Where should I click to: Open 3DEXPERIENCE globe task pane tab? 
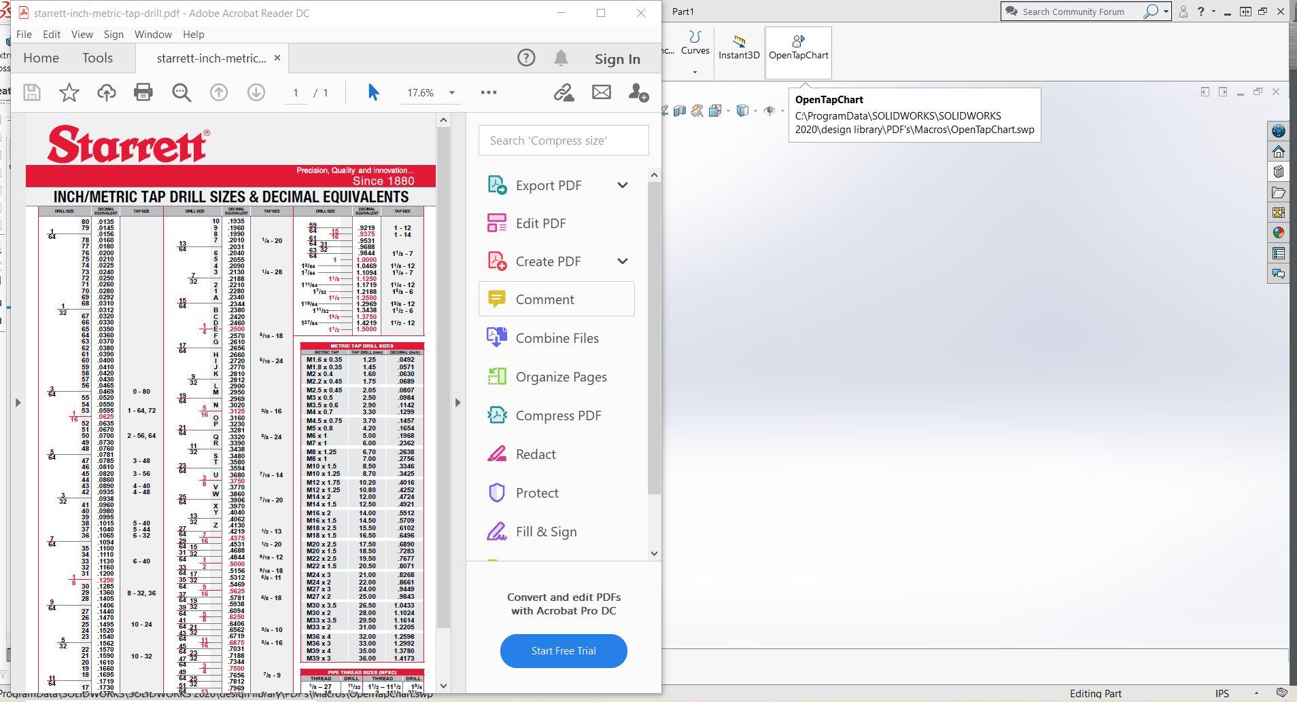pos(1279,131)
